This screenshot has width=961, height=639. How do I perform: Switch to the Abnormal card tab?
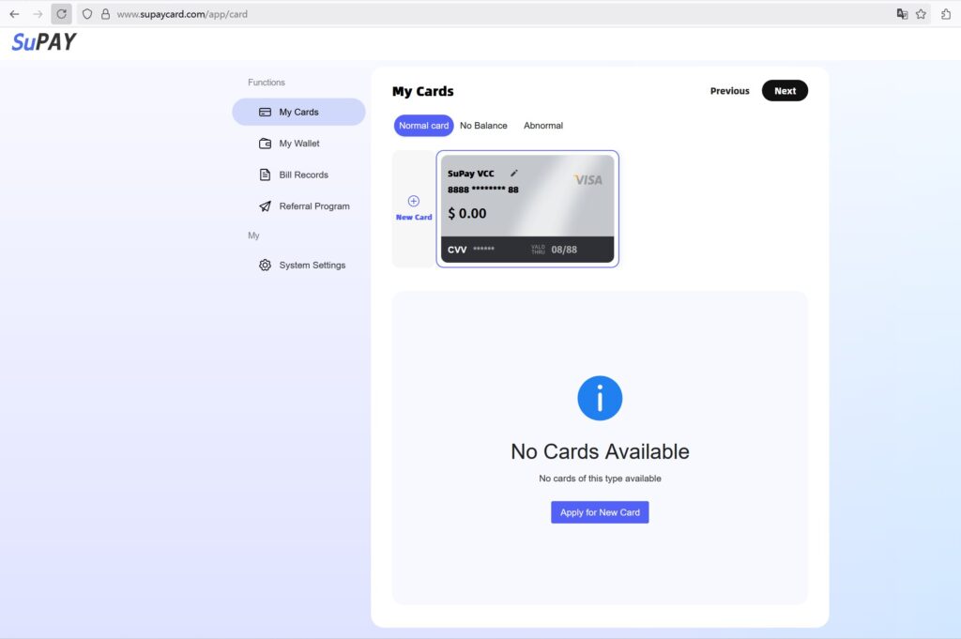(x=542, y=125)
